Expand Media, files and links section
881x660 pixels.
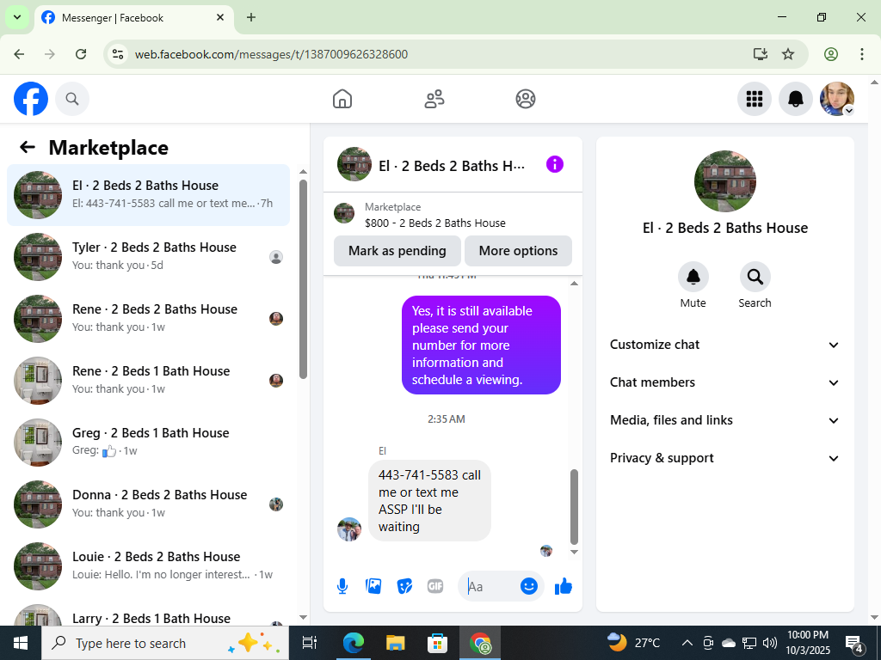(x=724, y=420)
